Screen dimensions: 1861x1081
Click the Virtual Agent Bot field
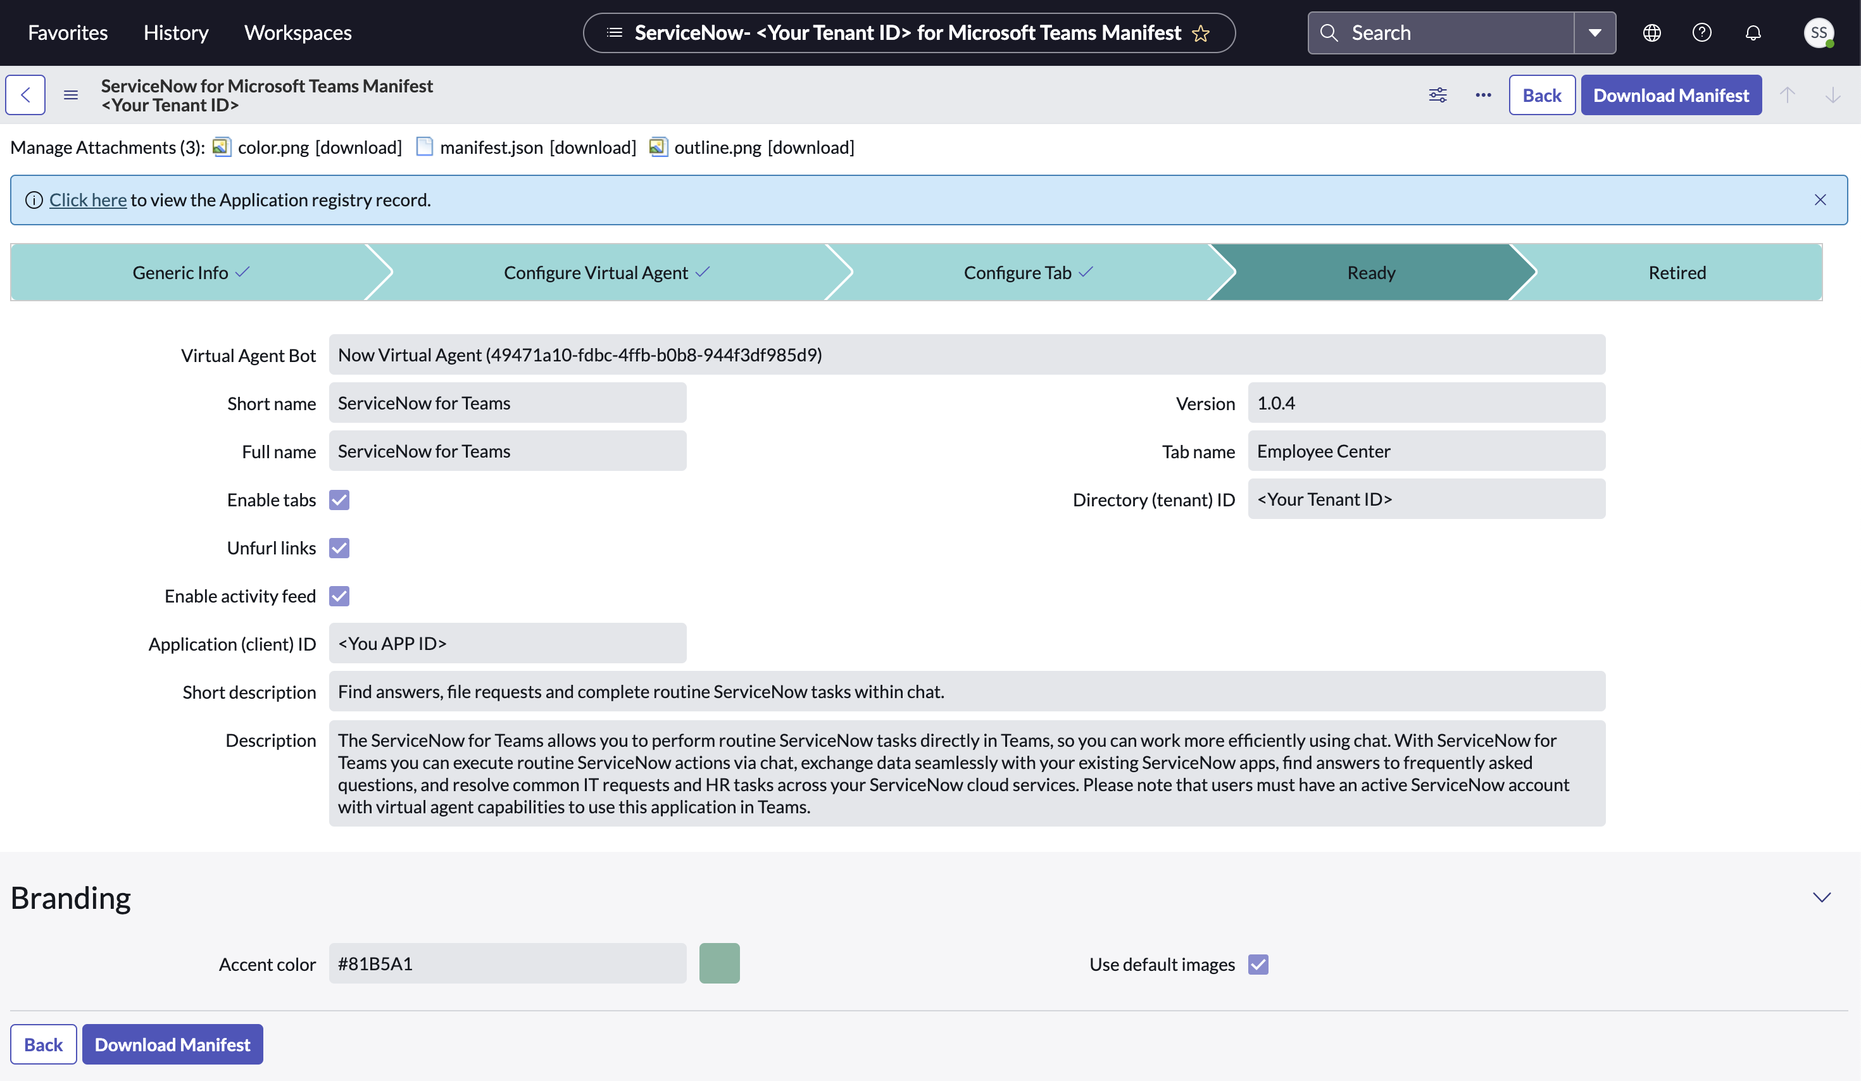967,354
